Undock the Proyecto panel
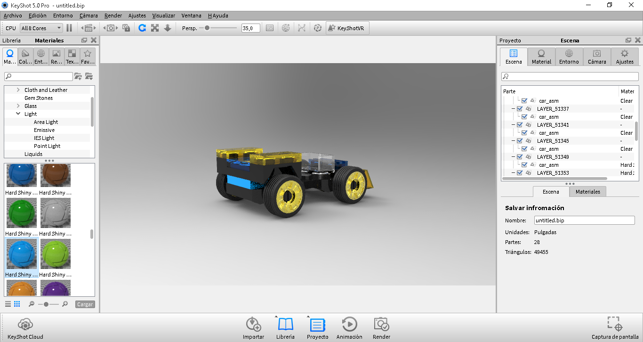Viewport: 643px width, 342px height. tap(628, 41)
